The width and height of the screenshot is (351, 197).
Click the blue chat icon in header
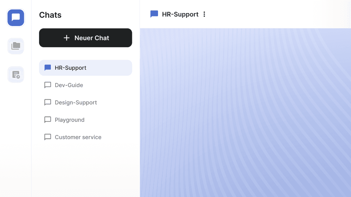pyautogui.click(x=154, y=14)
